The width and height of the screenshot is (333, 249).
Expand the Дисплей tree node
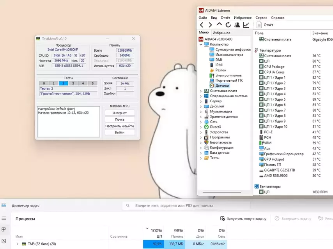201,106
